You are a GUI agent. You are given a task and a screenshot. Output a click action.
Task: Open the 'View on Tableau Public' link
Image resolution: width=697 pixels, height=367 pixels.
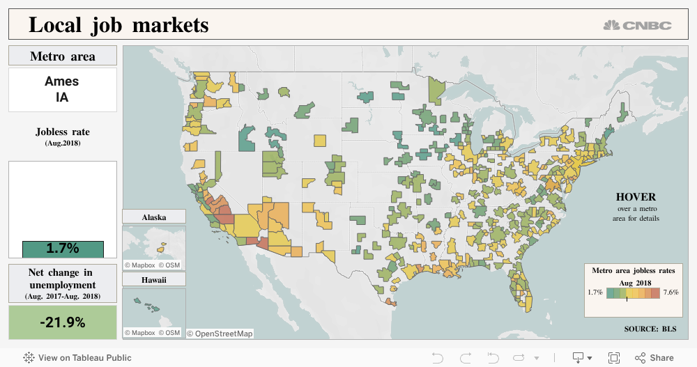[84, 358]
